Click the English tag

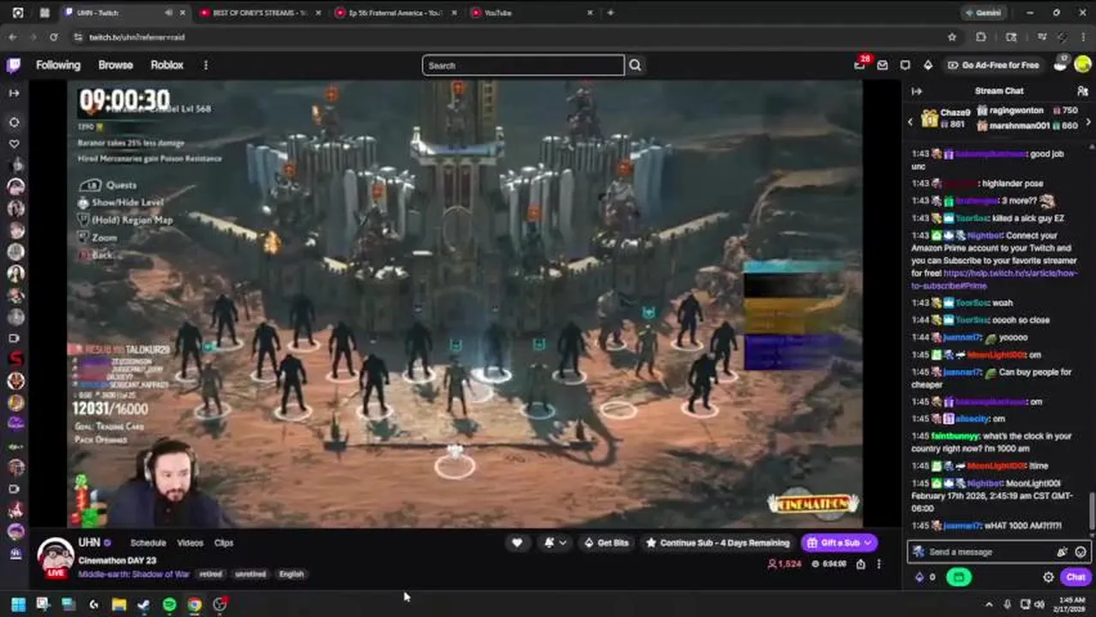(x=291, y=574)
